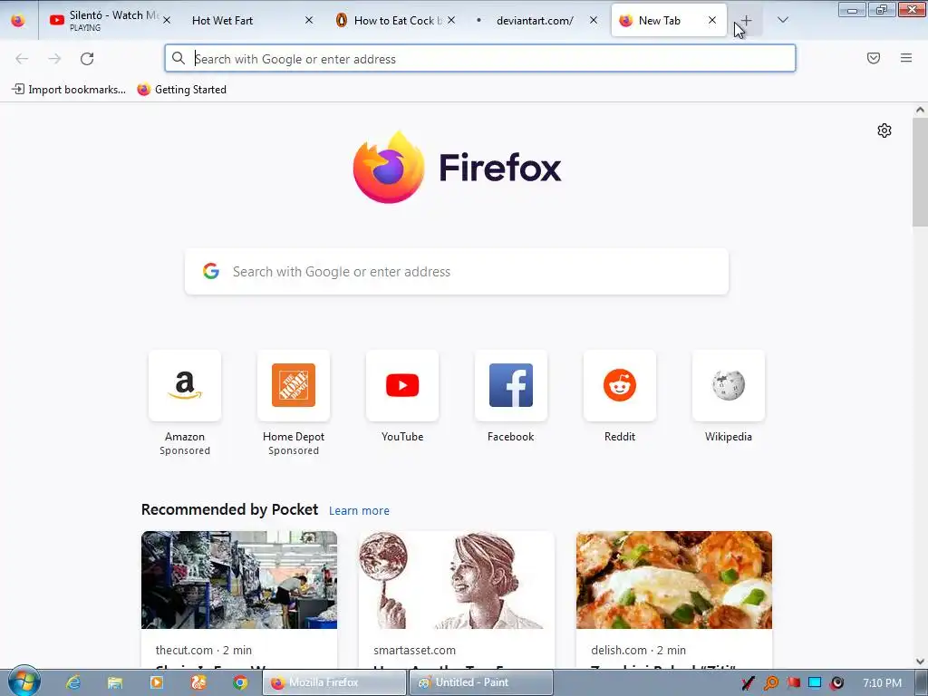Click scrollbar up arrow
Image resolution: width=928 pixels, height=696 pixels.
920,110
